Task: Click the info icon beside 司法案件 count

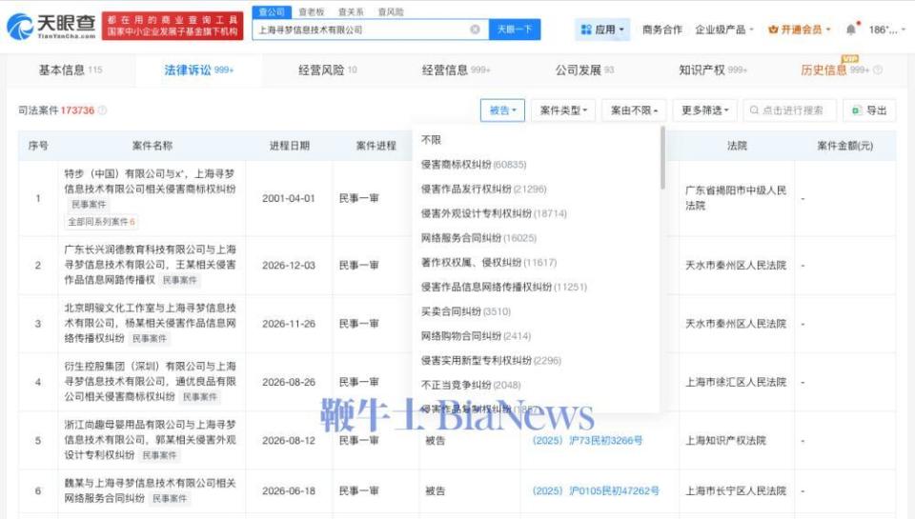Action: click(102, 110)
